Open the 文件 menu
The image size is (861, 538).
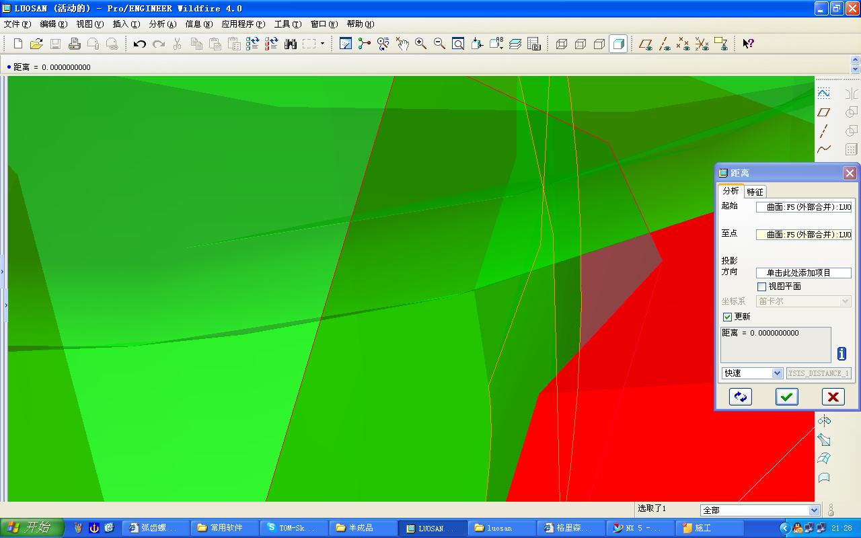17,24
